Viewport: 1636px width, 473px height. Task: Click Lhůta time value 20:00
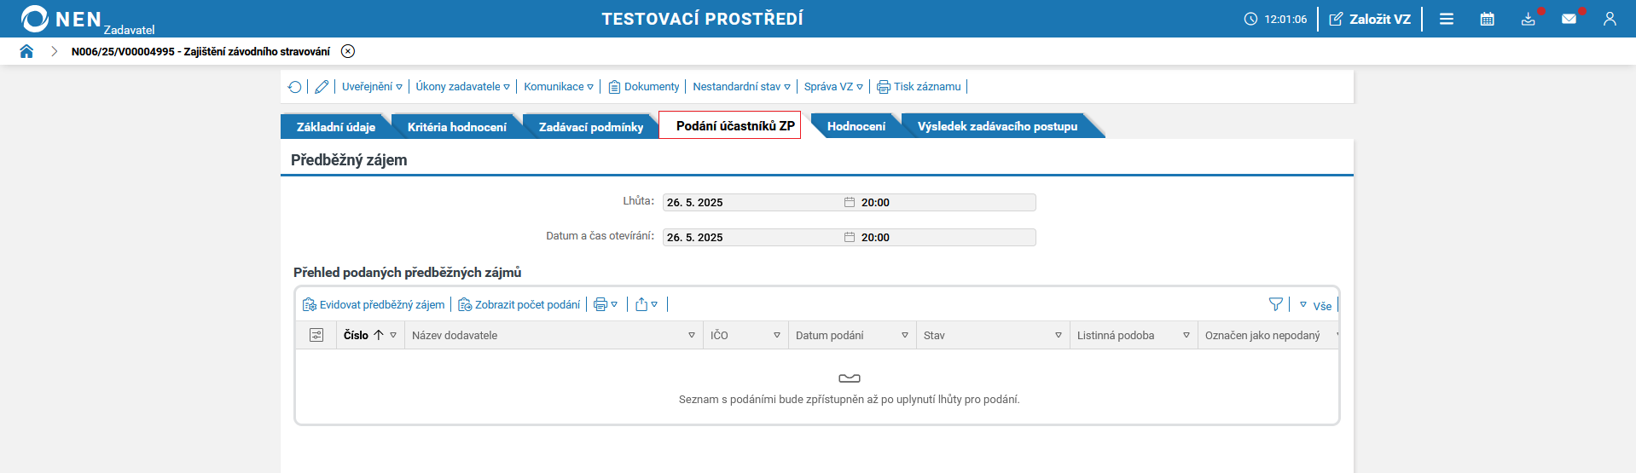click(875, 202)
